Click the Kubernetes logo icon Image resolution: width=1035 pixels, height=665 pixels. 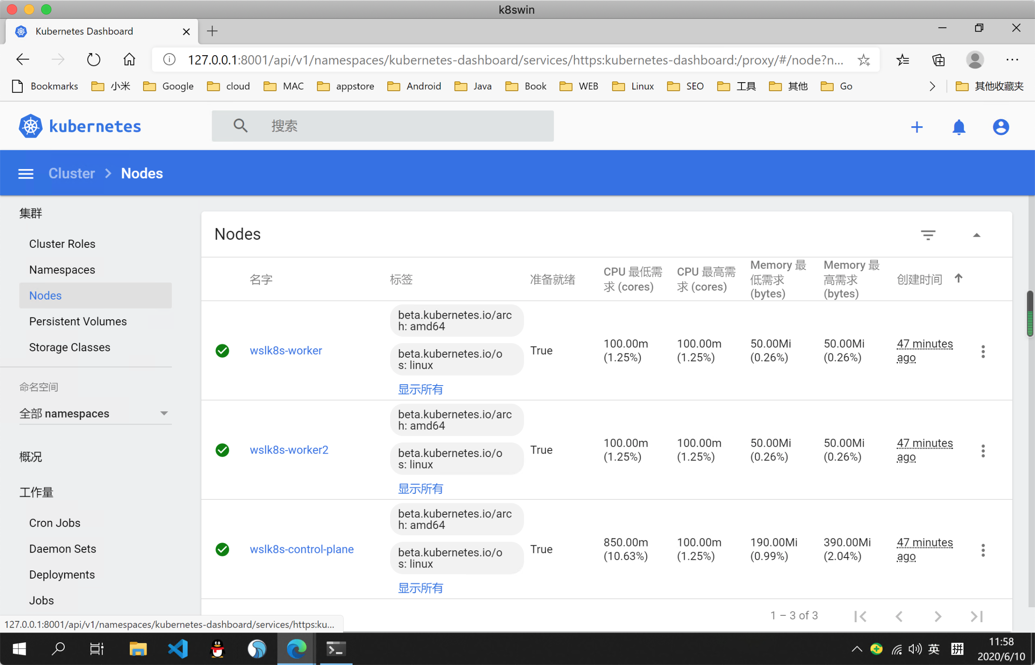pos(30,126)
